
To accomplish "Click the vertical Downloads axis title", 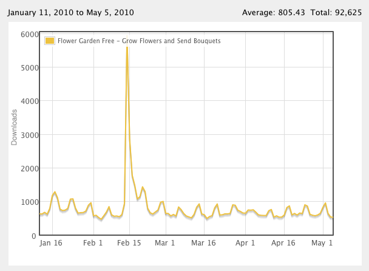I will coord(14,127).
